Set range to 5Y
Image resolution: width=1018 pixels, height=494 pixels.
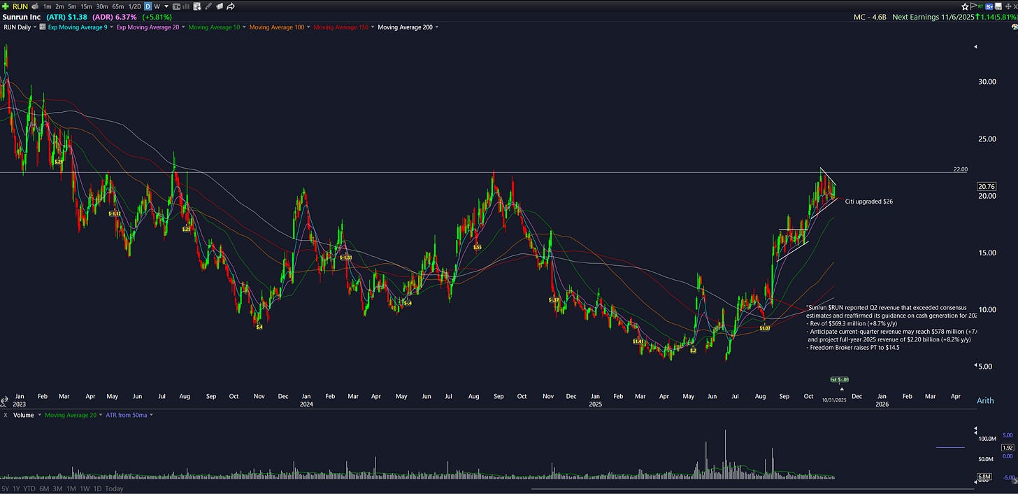point(6,488)
